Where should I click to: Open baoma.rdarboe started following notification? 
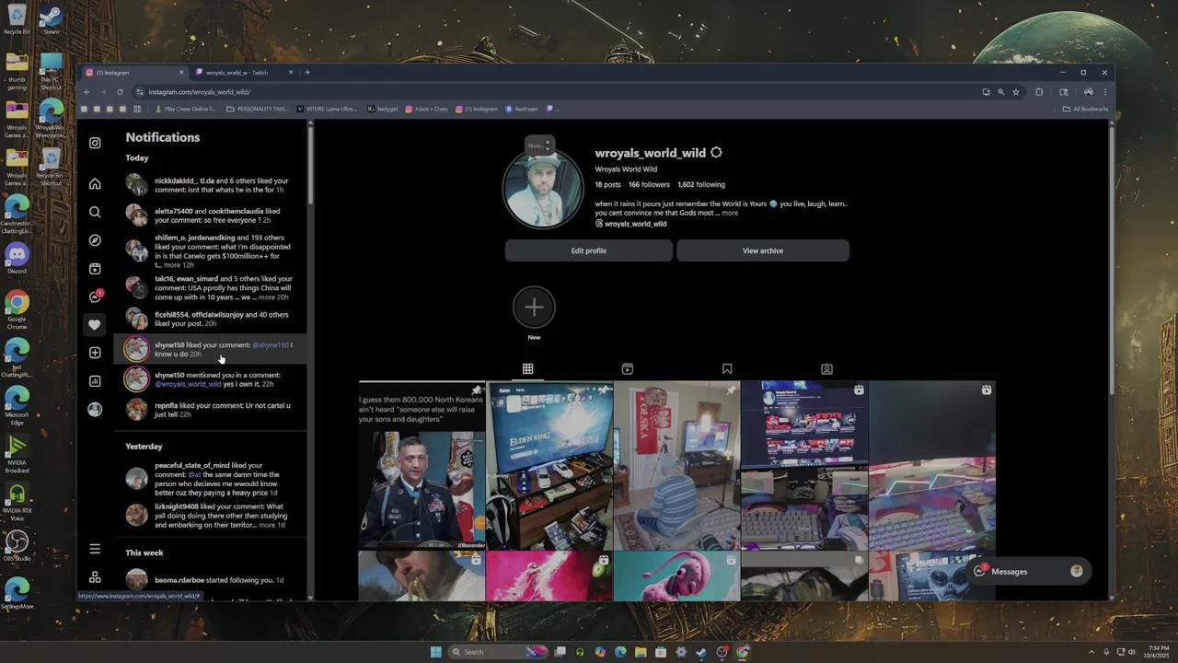pos(212,580)
